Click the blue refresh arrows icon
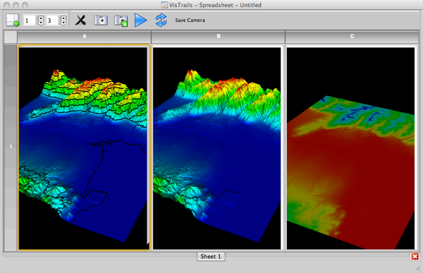The height and width of the screenshot is (273, 423). click(161, 20)
